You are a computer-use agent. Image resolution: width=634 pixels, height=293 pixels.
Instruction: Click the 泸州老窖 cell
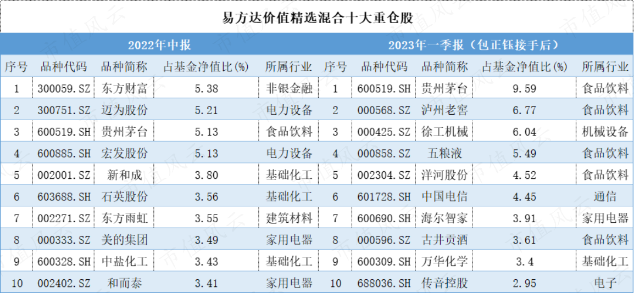(x=444, y=110)
